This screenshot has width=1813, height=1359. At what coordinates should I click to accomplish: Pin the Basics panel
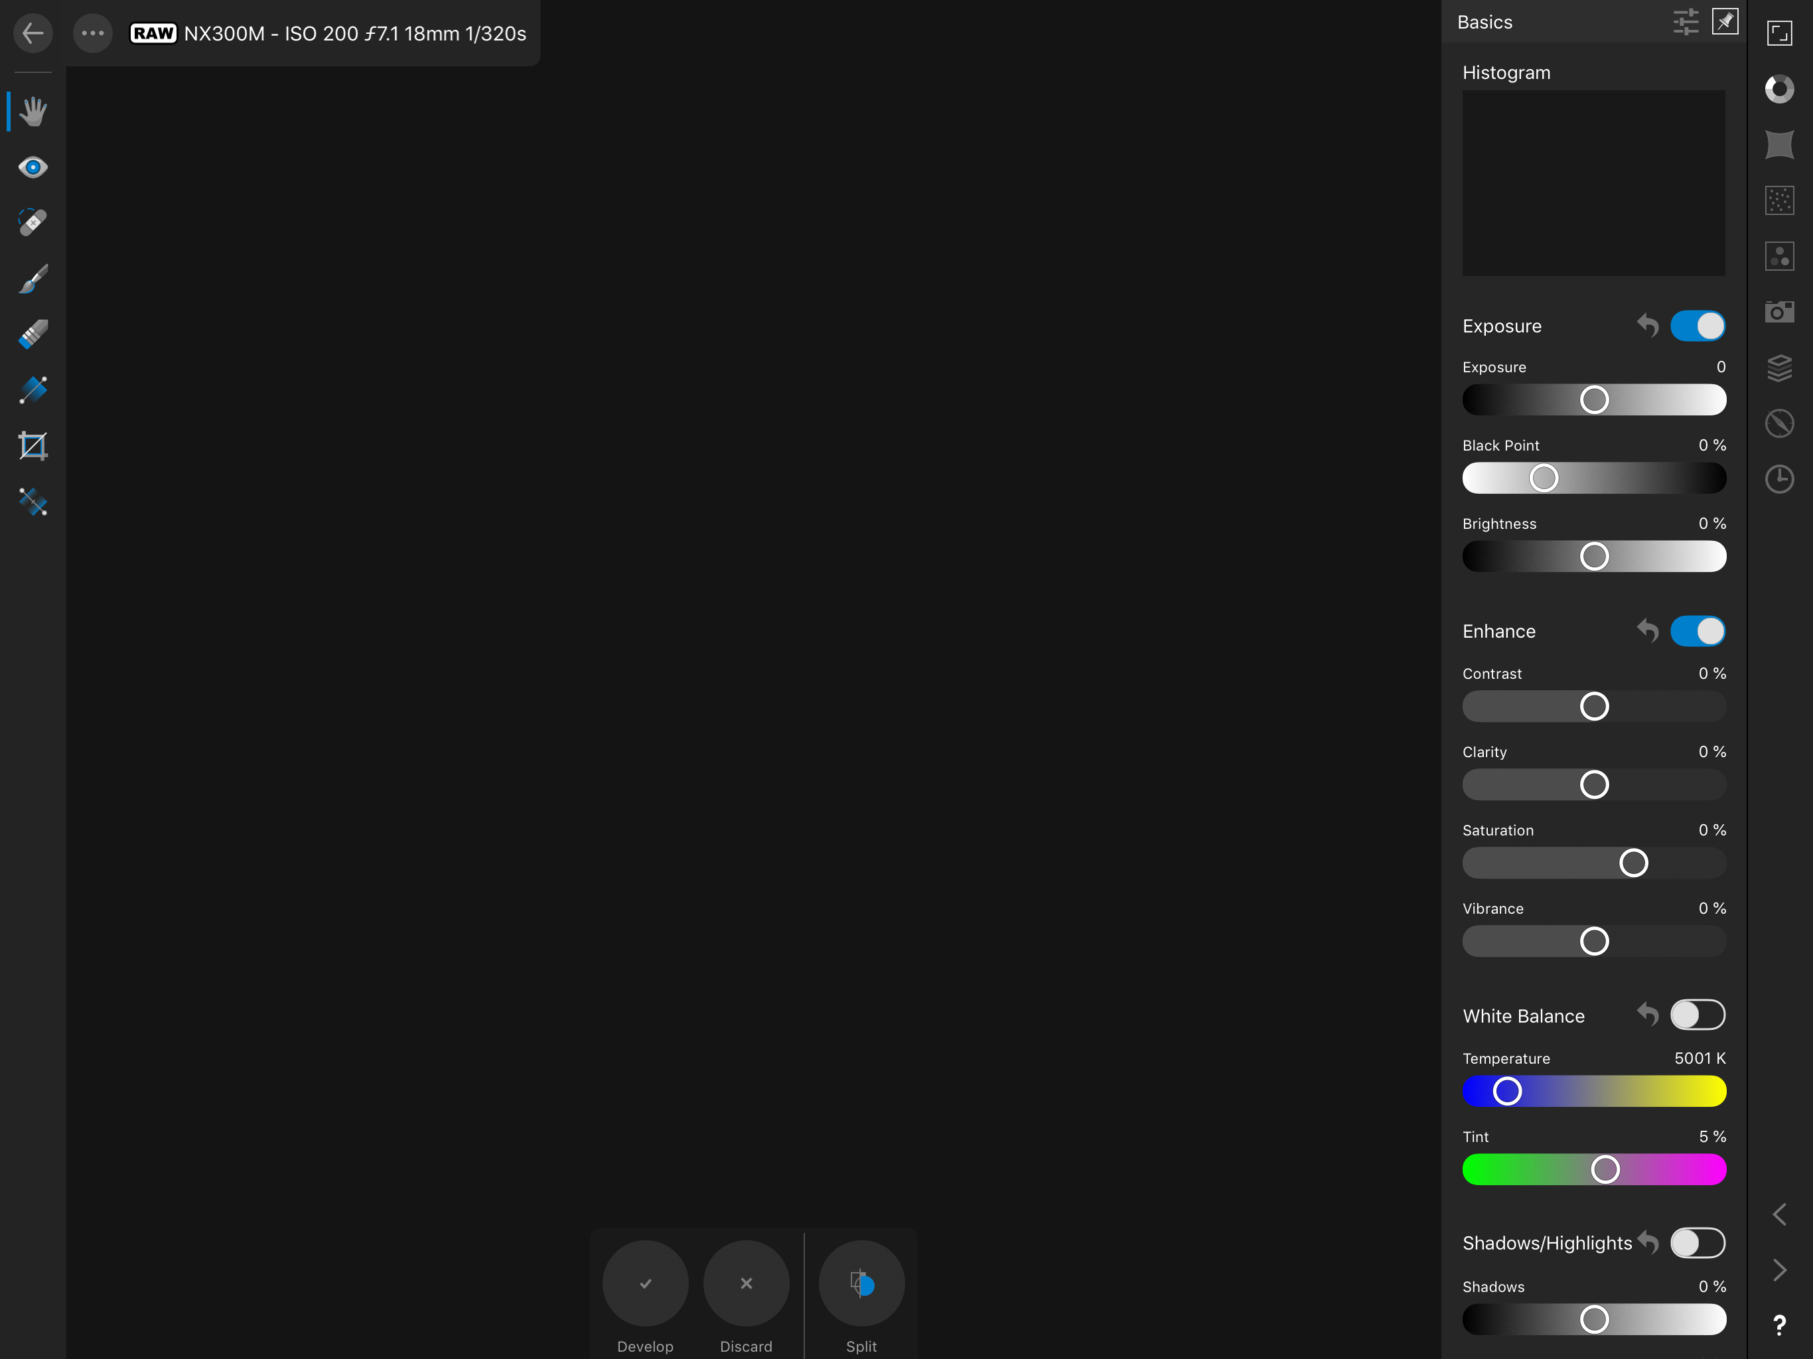[x=1725, y=22]
